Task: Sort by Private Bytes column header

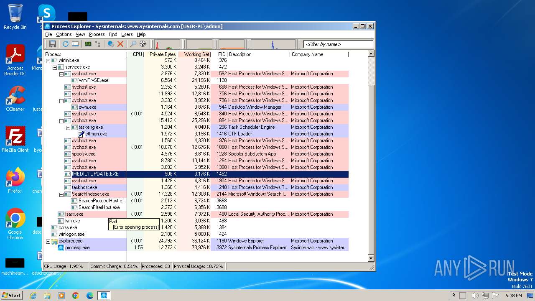Action: pos(161,54)
